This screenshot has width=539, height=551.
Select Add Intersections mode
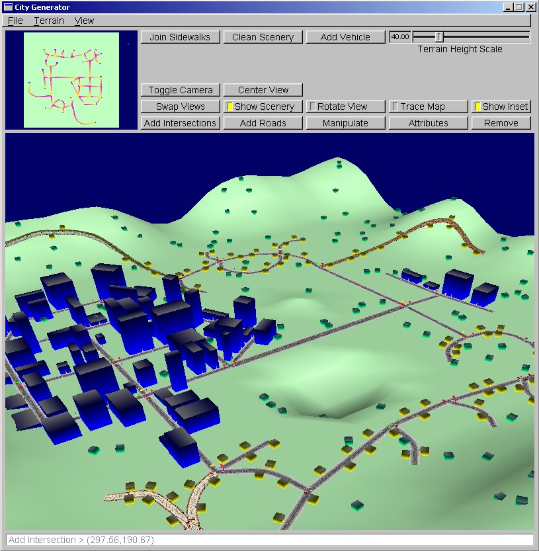[180, 123]
